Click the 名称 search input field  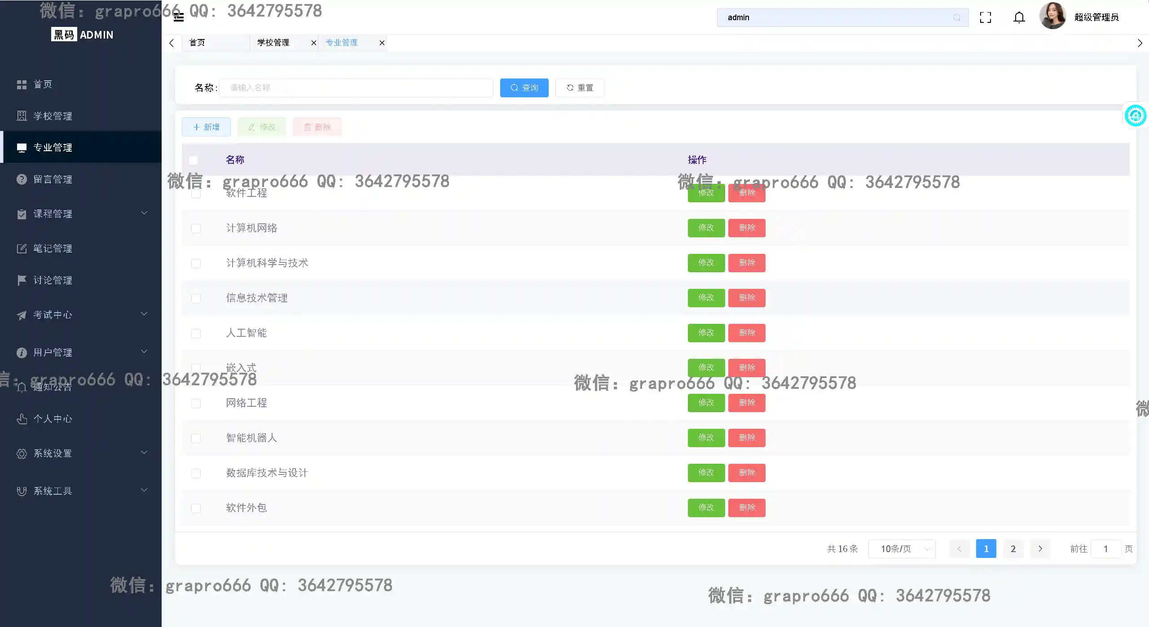(x=356, y=88)
